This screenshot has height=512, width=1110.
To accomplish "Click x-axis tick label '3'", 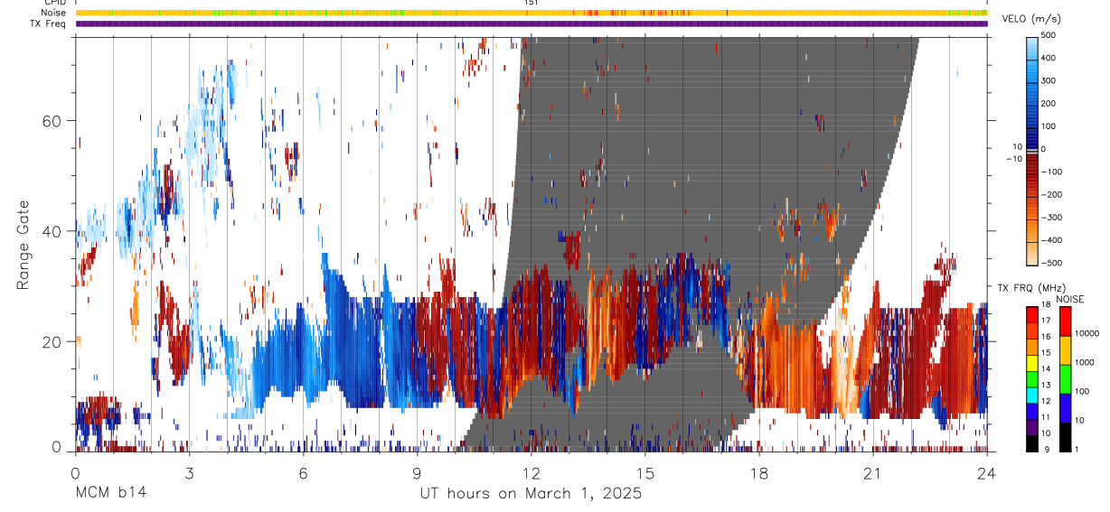I will pyautogui.click(x=190, y=472).
